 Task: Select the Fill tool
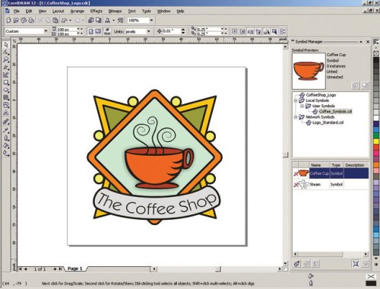pyautogui.click(x=6, y=146)
